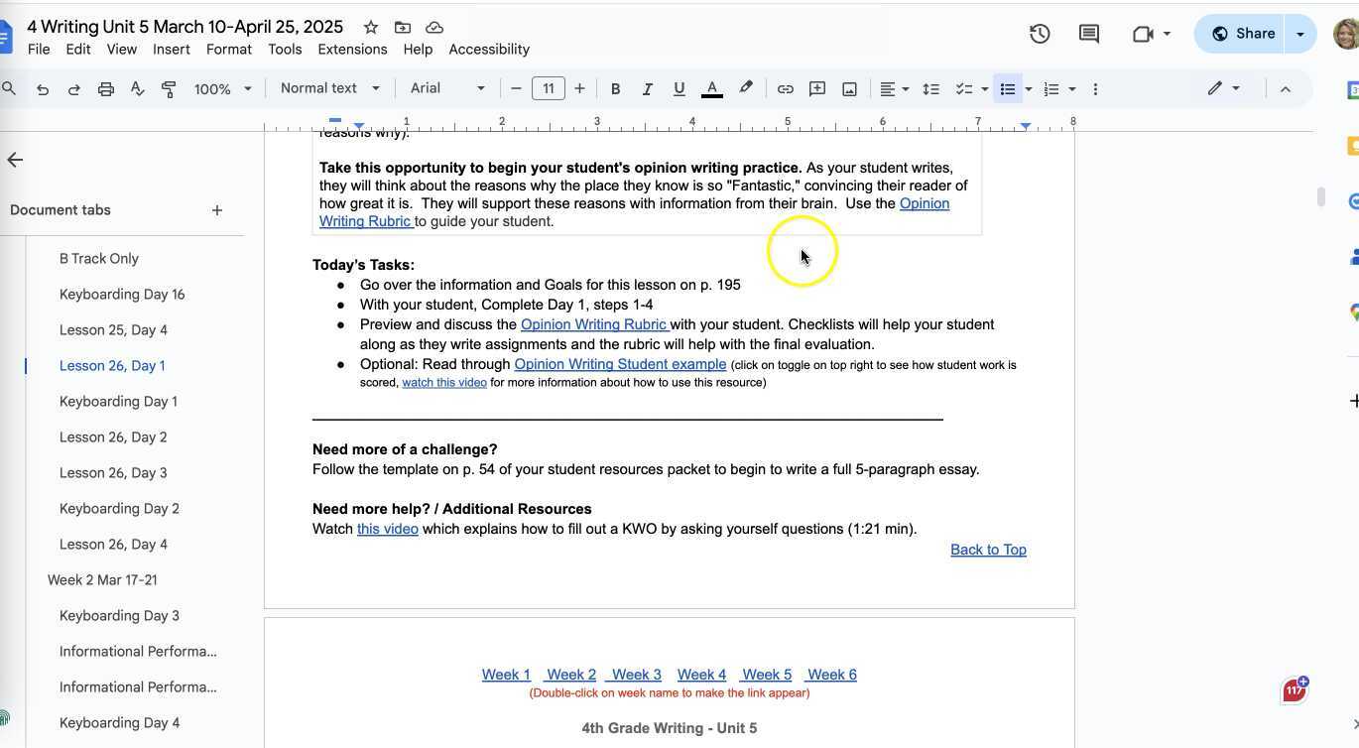Open the Insert menu
This screenshot has width=1359, height=748.
tap(170, 49)
